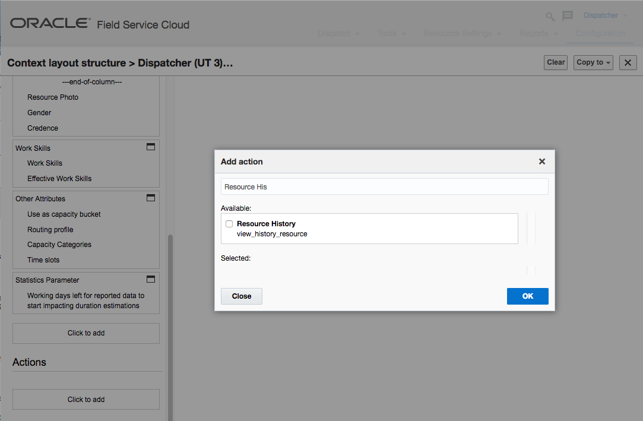Click the view_history_resource label
The height and width of the screenshot is (421, 643).
272,234
